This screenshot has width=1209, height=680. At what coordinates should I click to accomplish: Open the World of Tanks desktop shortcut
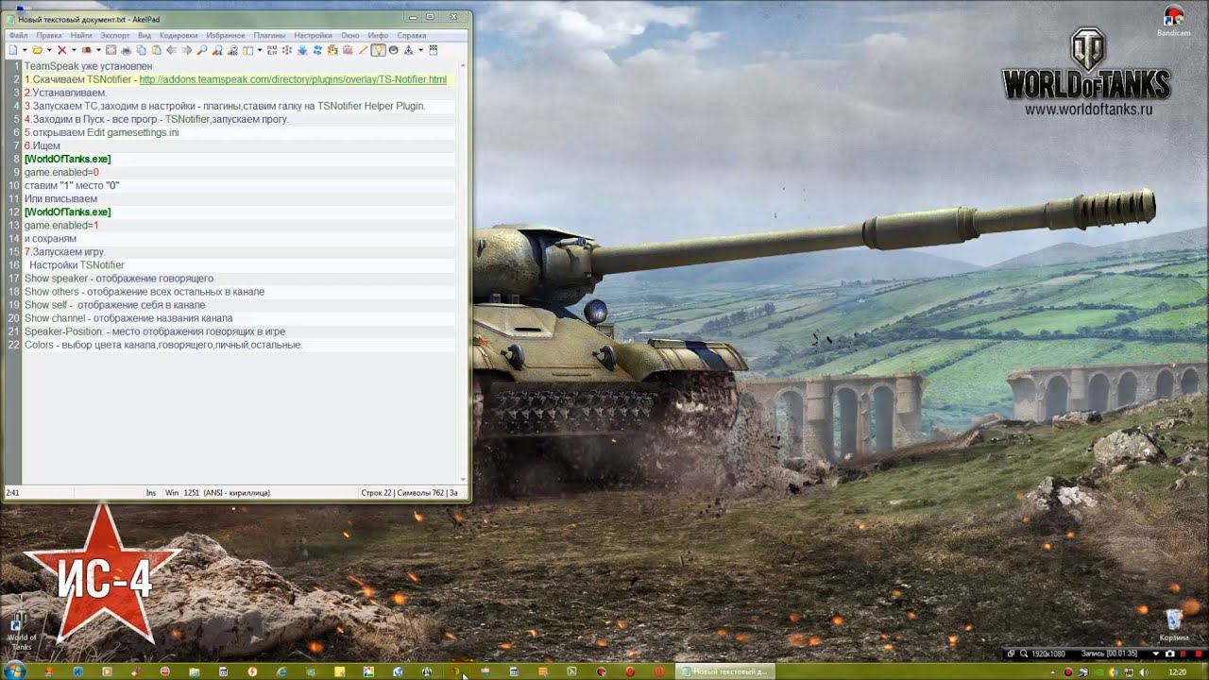pyautogui.click(x=21, y=629)
